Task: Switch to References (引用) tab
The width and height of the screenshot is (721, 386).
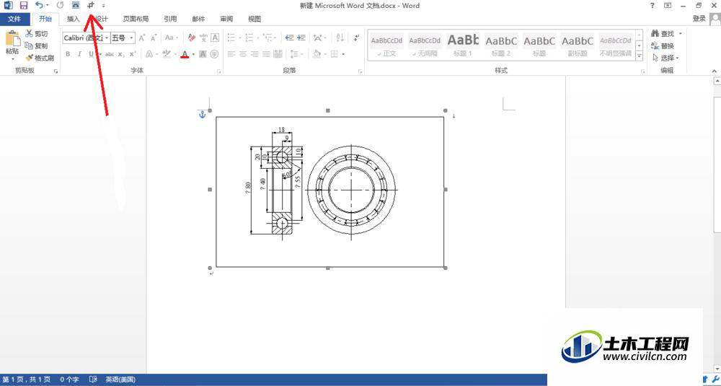Action: pyautogui.click(x=170, y=19)
